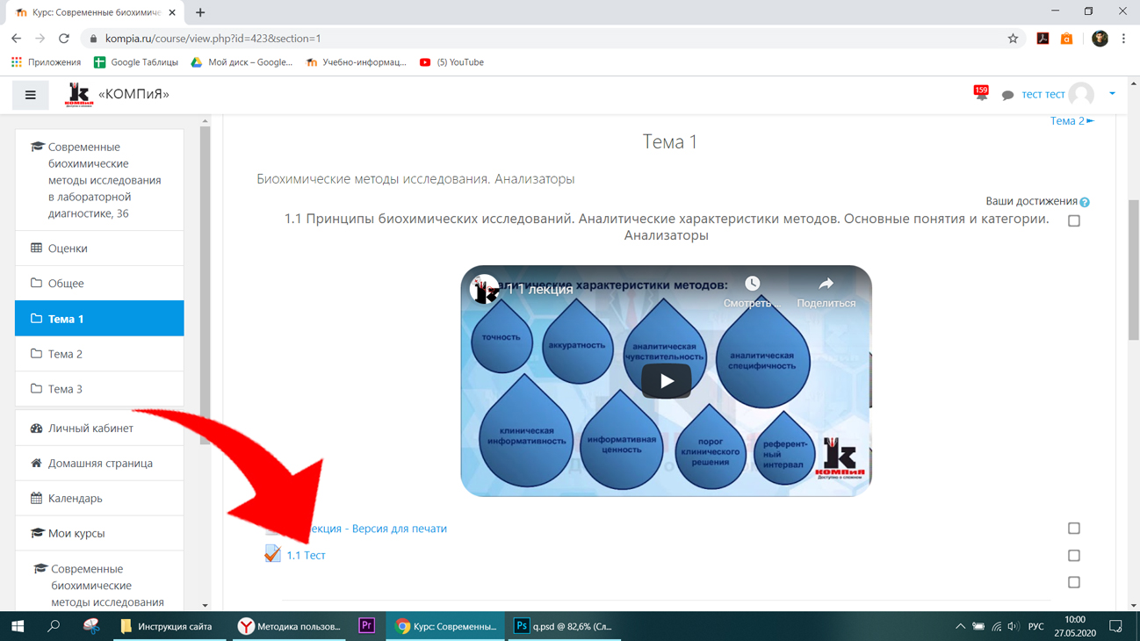The height and width of the screenshot is (641, 1140).
Task: Check the completion box for topic 1.1
Action: click(x=1074, y=221)
